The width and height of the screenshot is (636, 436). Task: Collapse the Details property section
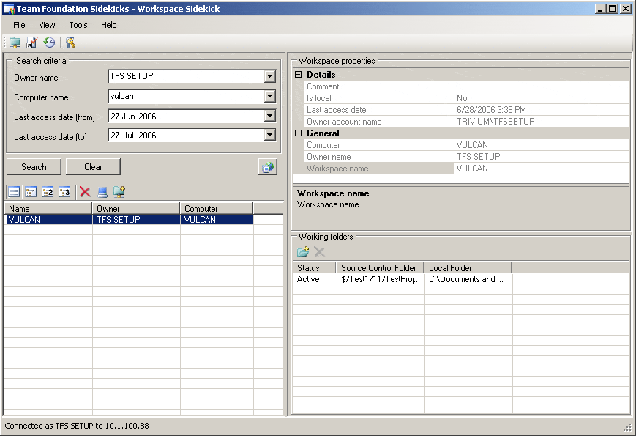[299, 75]
